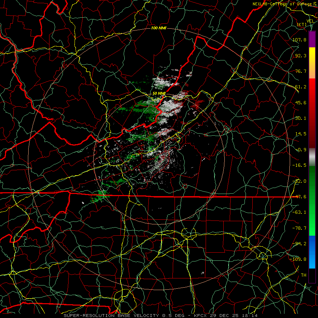
Task: Click the 100 NMI range ring label
Action: [x=159, y=28]
